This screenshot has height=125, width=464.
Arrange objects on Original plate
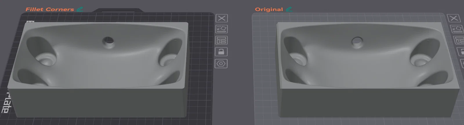tap(459, 40)
